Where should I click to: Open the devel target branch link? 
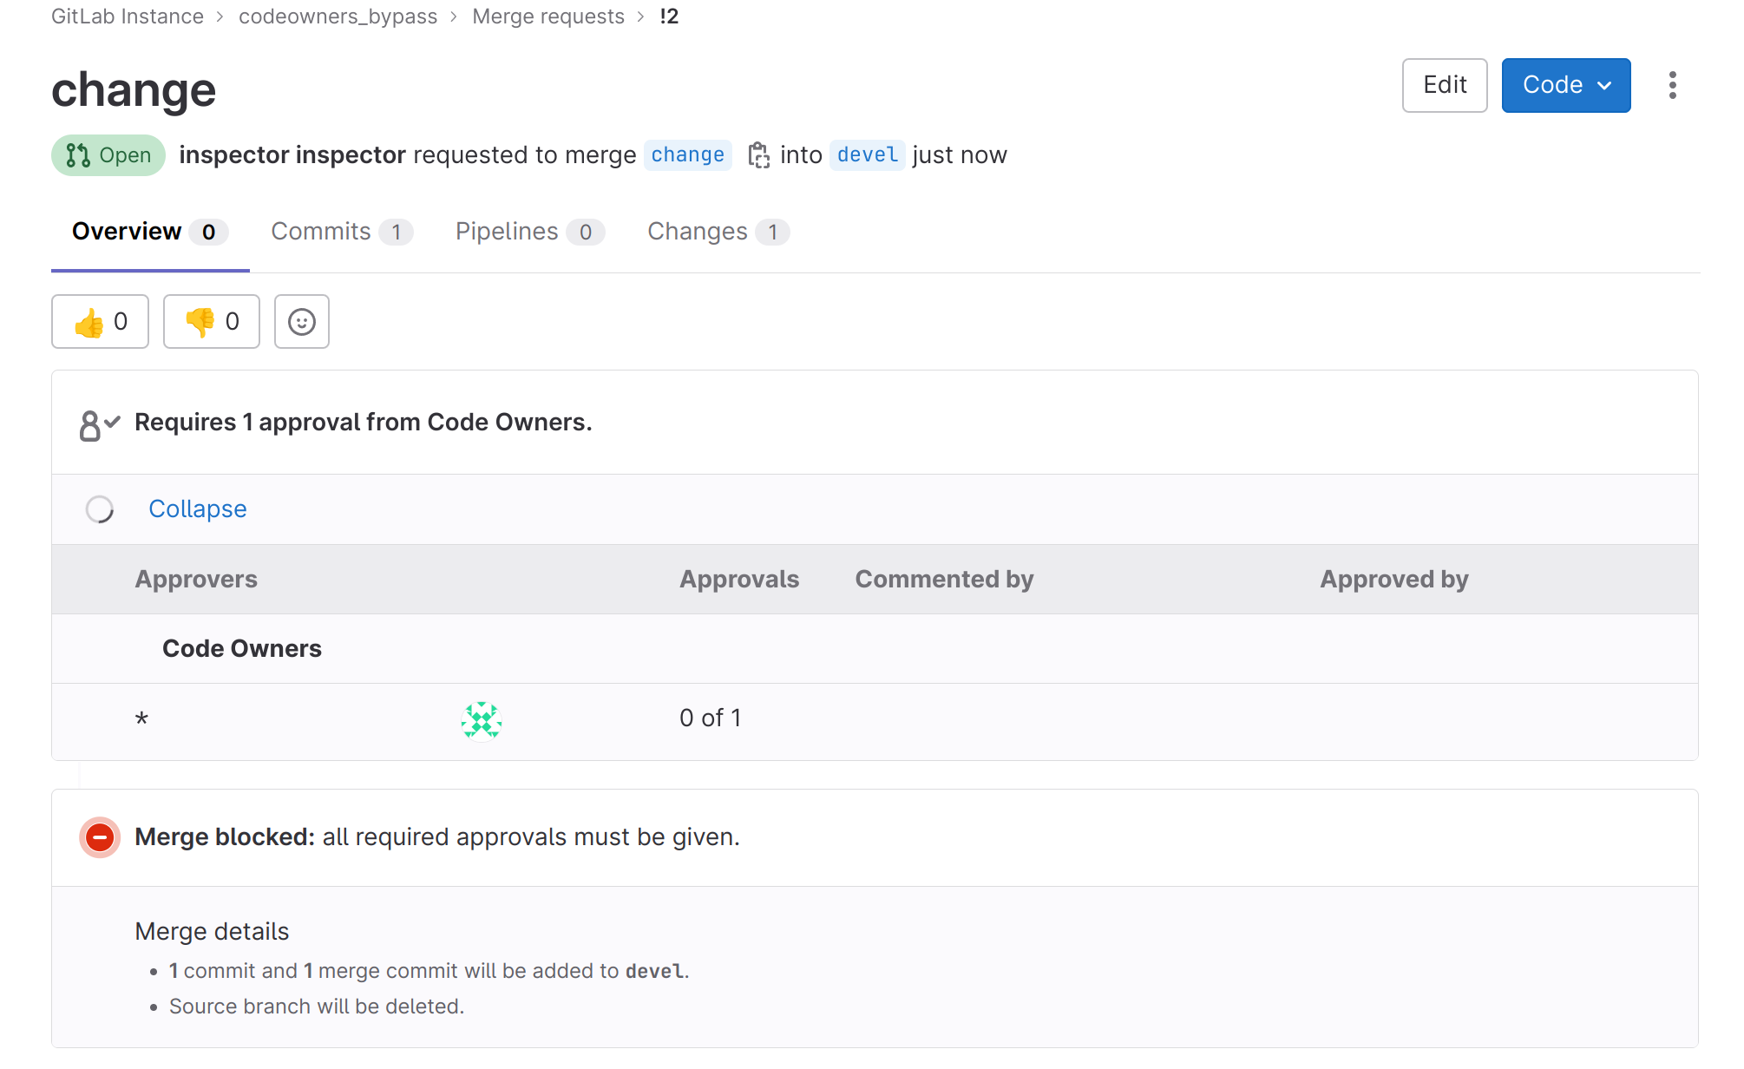tap(867, 155)
